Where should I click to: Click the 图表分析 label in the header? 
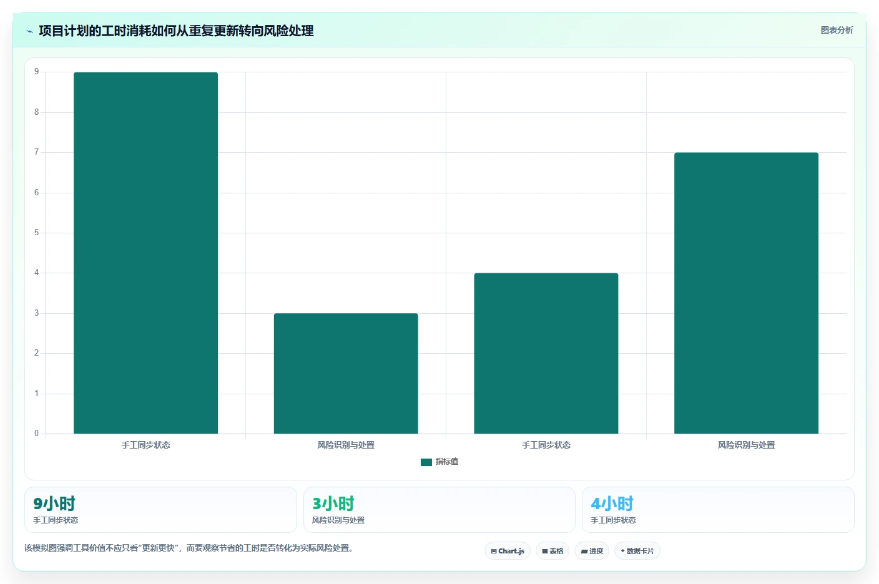click(837, 30)
